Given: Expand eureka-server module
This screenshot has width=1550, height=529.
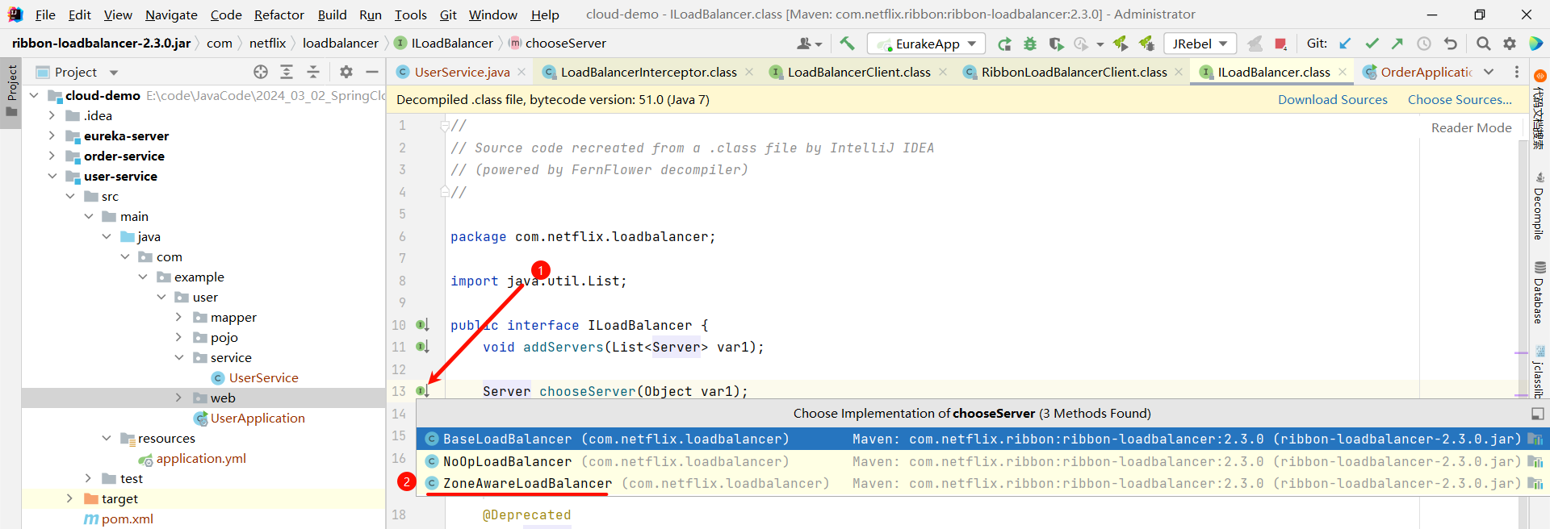Looking at the screenshot, I should (x=52, y=135).
